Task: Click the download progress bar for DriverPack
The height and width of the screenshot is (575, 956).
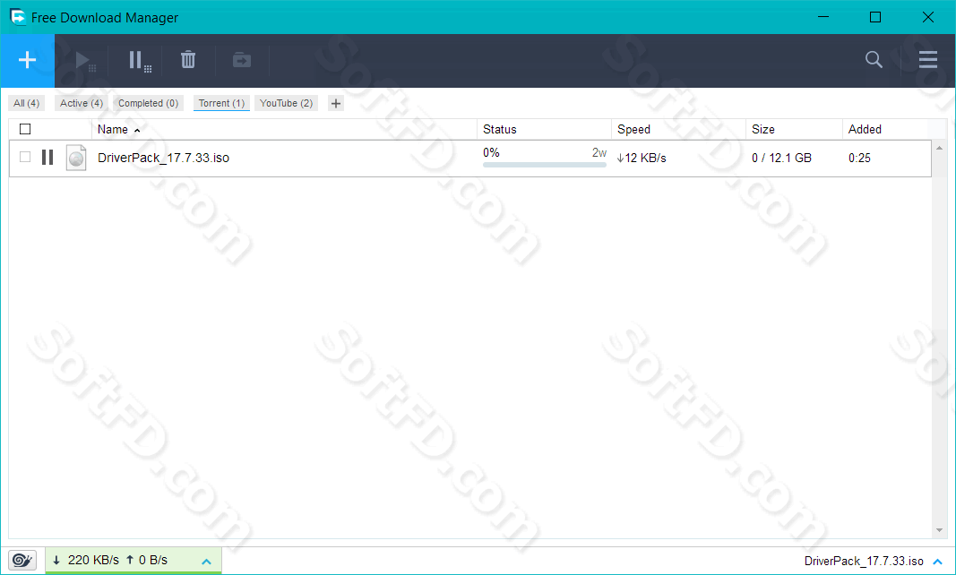Action: (x=545, y=165)
